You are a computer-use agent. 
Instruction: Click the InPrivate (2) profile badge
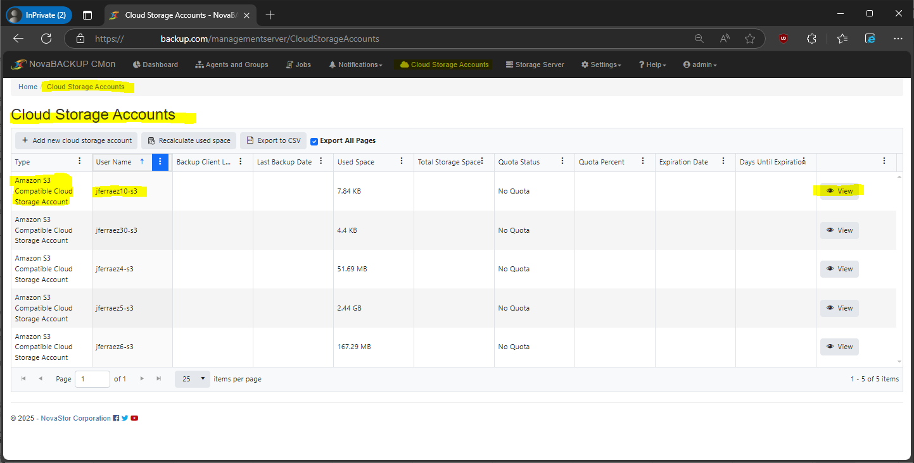pyautogui.click(x=39, y=15)
